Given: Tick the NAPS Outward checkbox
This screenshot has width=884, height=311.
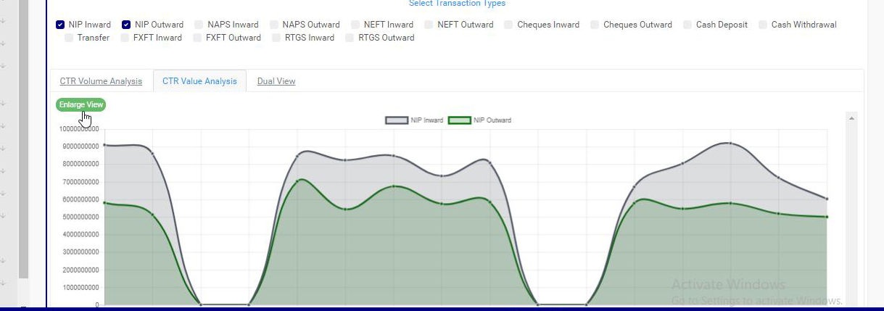Looking at the screenshot, I should (x=274, y=25).
